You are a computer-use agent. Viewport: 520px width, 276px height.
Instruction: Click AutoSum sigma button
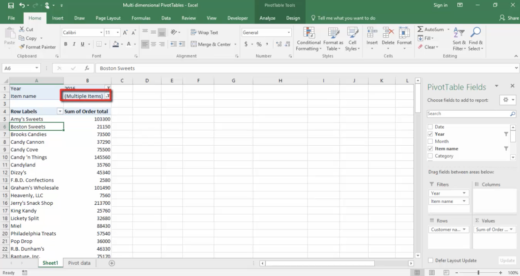(x=430, y=29)
